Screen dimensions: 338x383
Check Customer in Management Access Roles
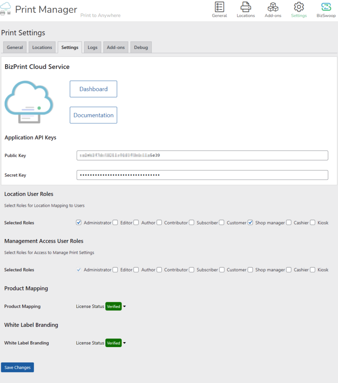222,270
